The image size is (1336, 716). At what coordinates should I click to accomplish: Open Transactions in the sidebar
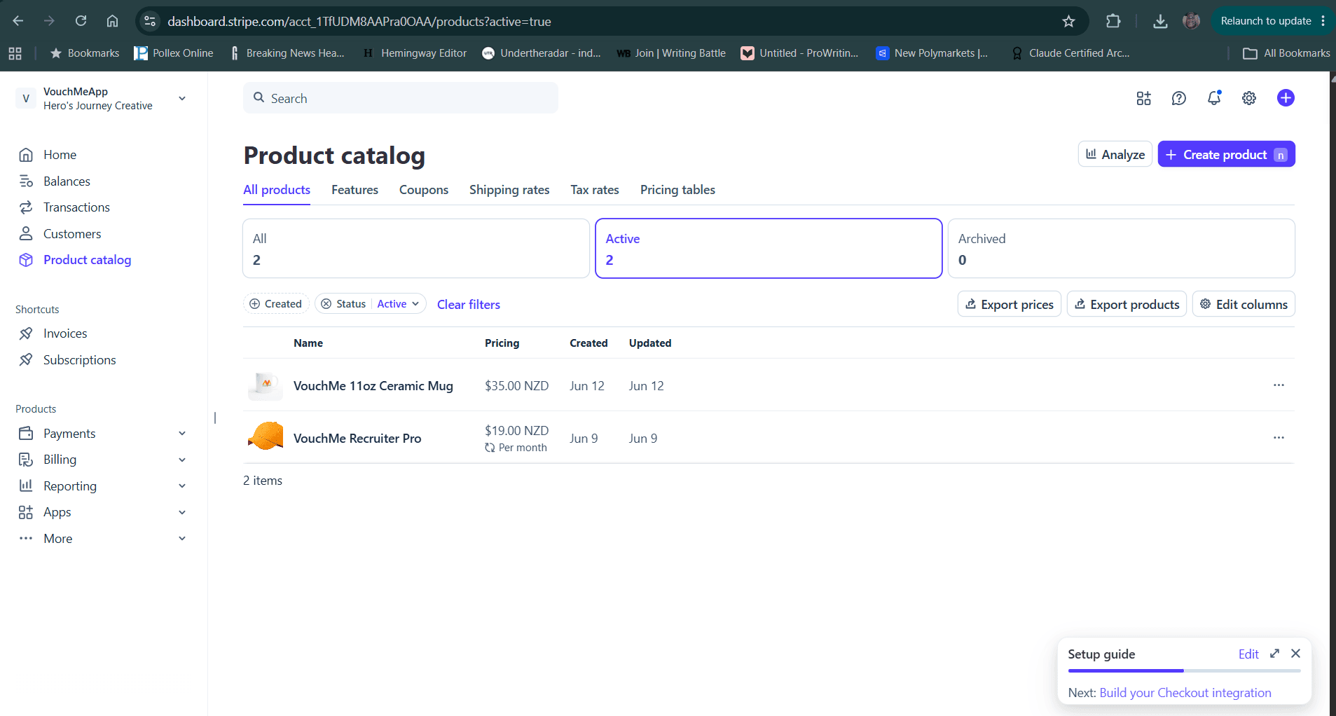pos(76,207)
